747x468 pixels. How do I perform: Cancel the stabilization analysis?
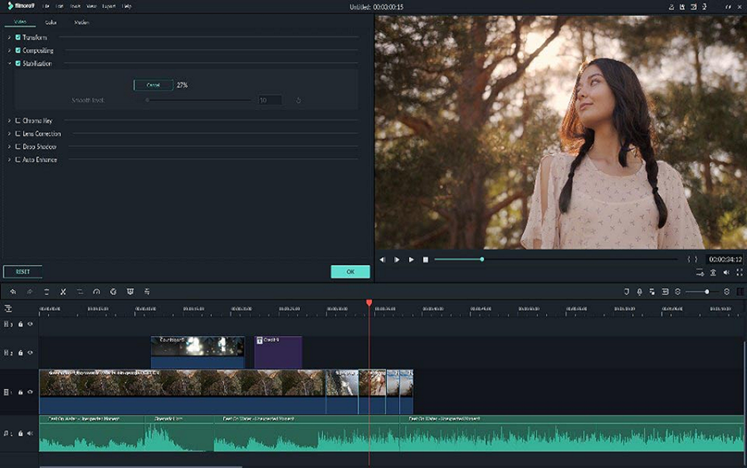coord(154,85)
